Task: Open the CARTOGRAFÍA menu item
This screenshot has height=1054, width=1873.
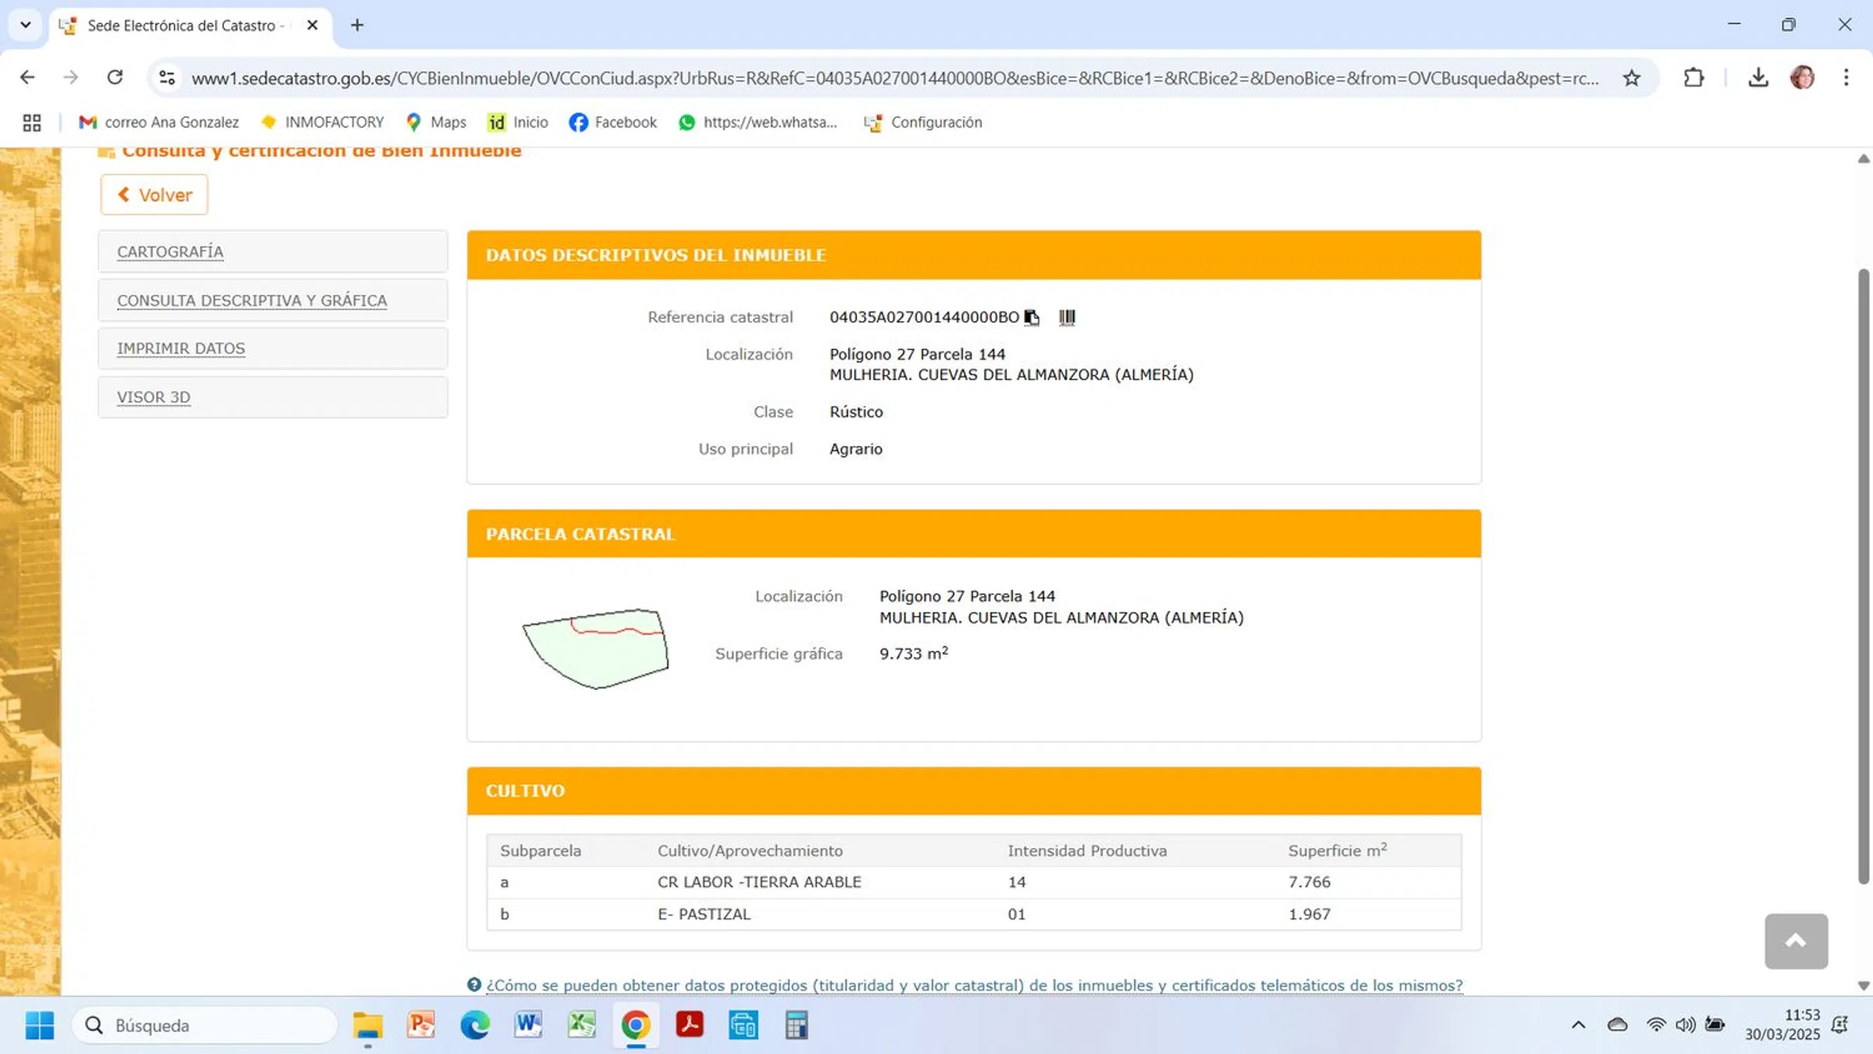Action: tap(170, 252)
